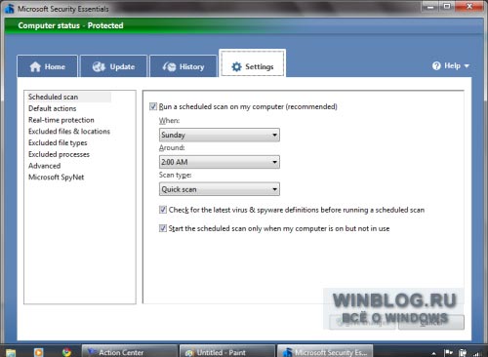
Task: Switch to the Update tab
Action: click(x=114, y=66)
